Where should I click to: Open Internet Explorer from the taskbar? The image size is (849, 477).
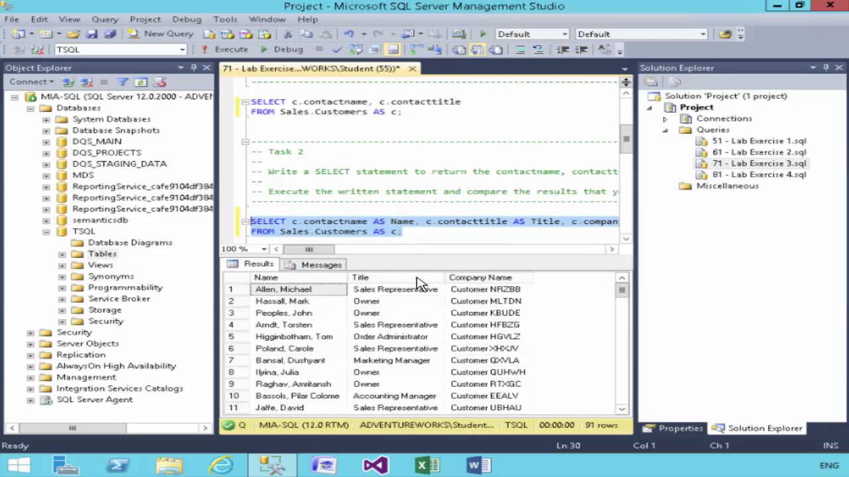[221, 465]
